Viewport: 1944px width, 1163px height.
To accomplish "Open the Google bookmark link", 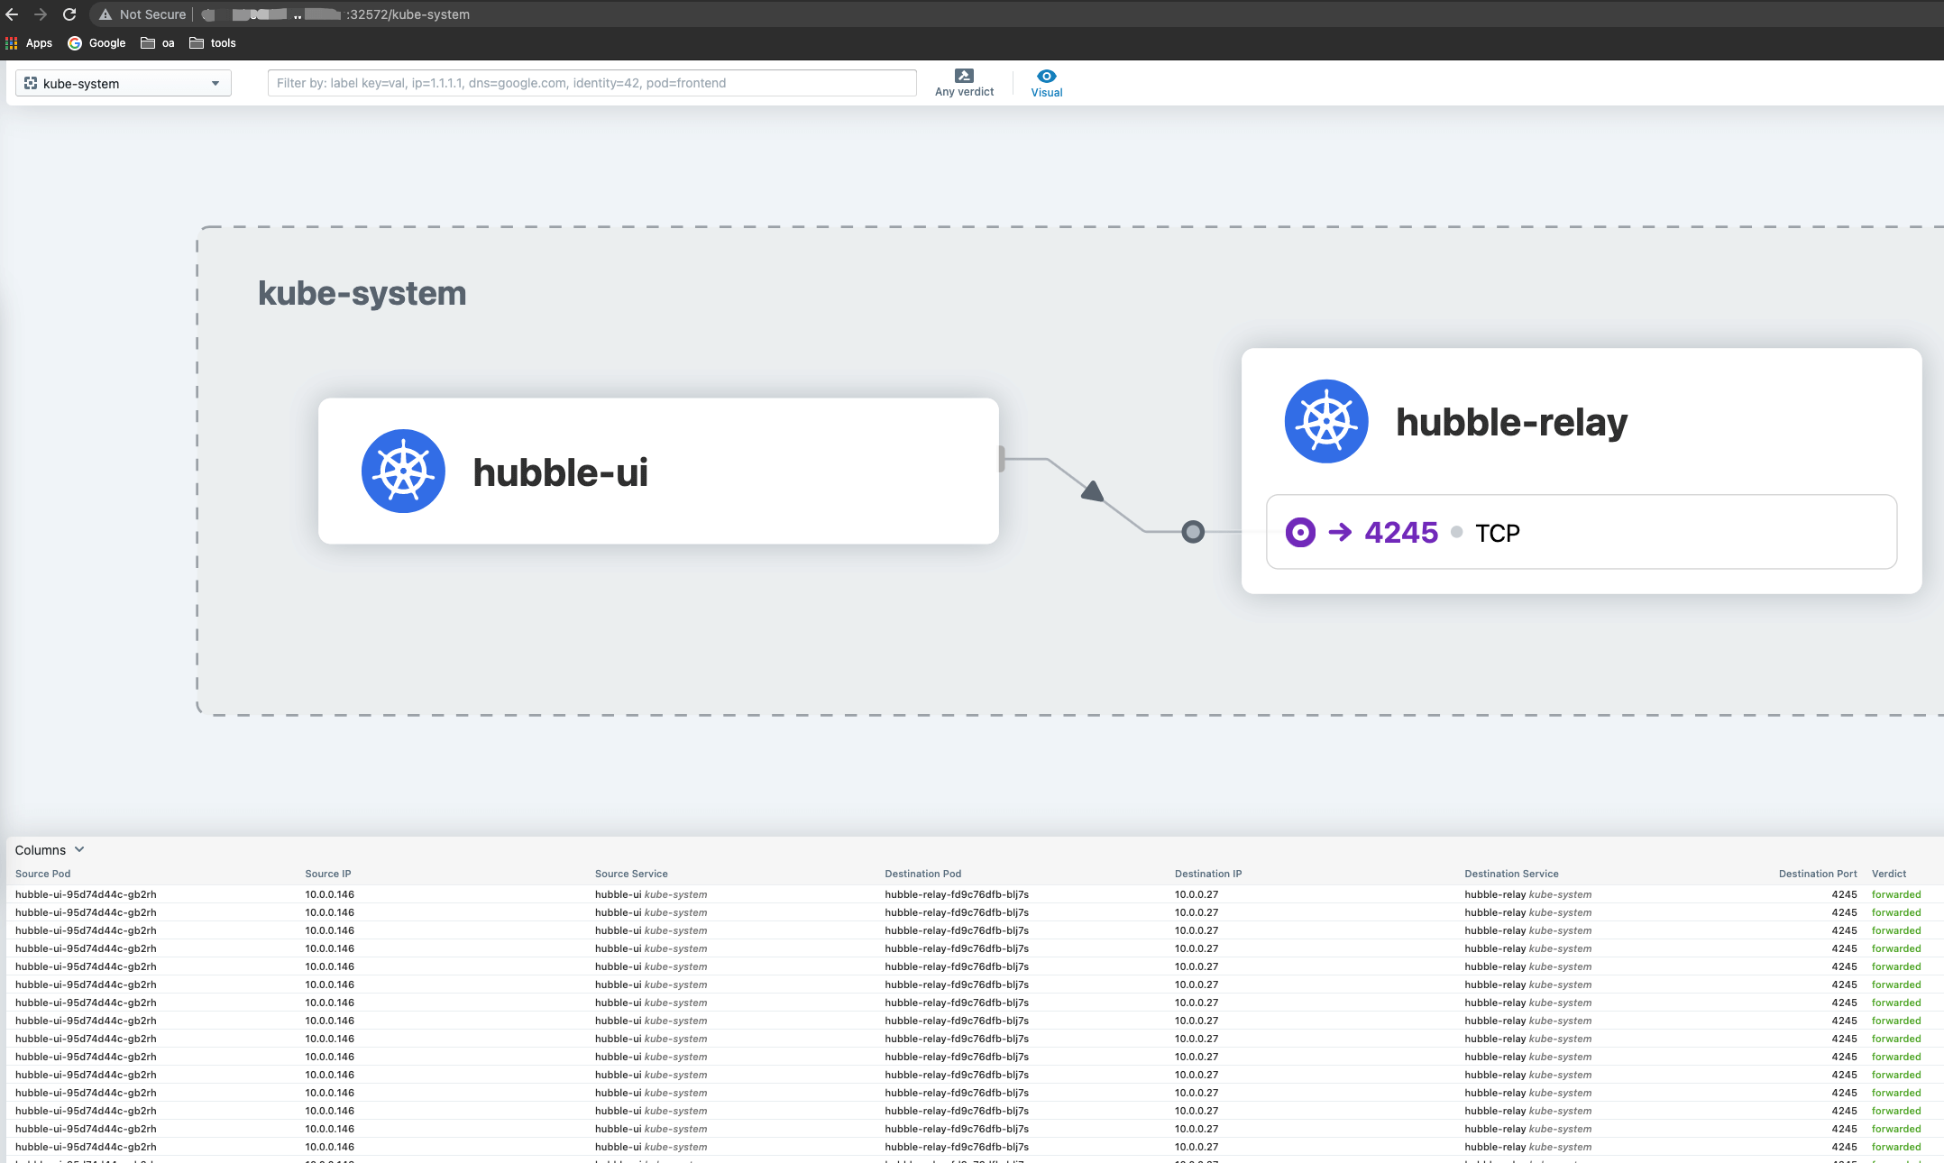I will (96, 43).
